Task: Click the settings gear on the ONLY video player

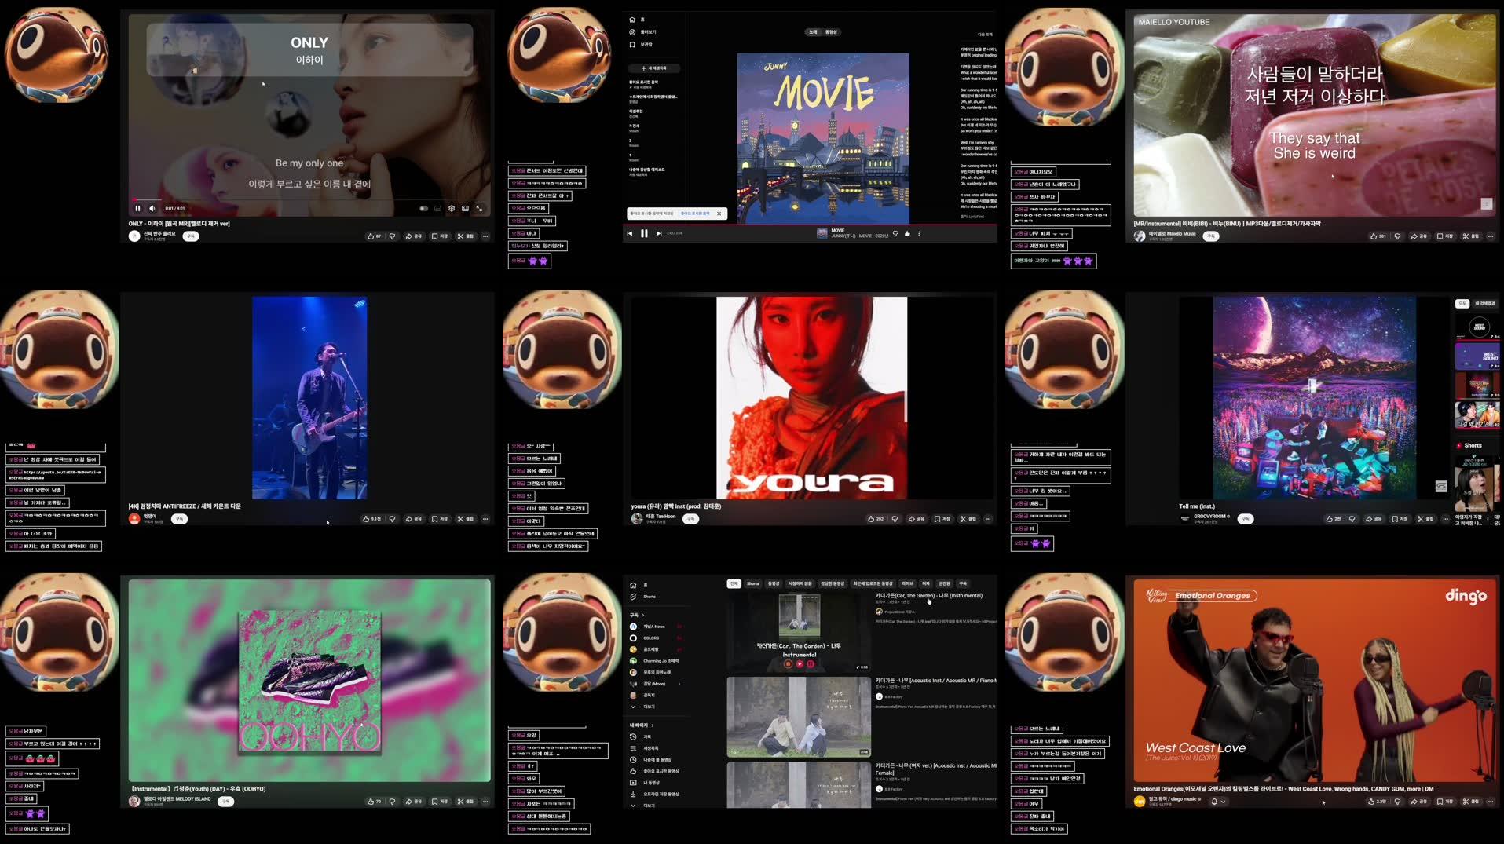Action: click(x=451, y=207)
